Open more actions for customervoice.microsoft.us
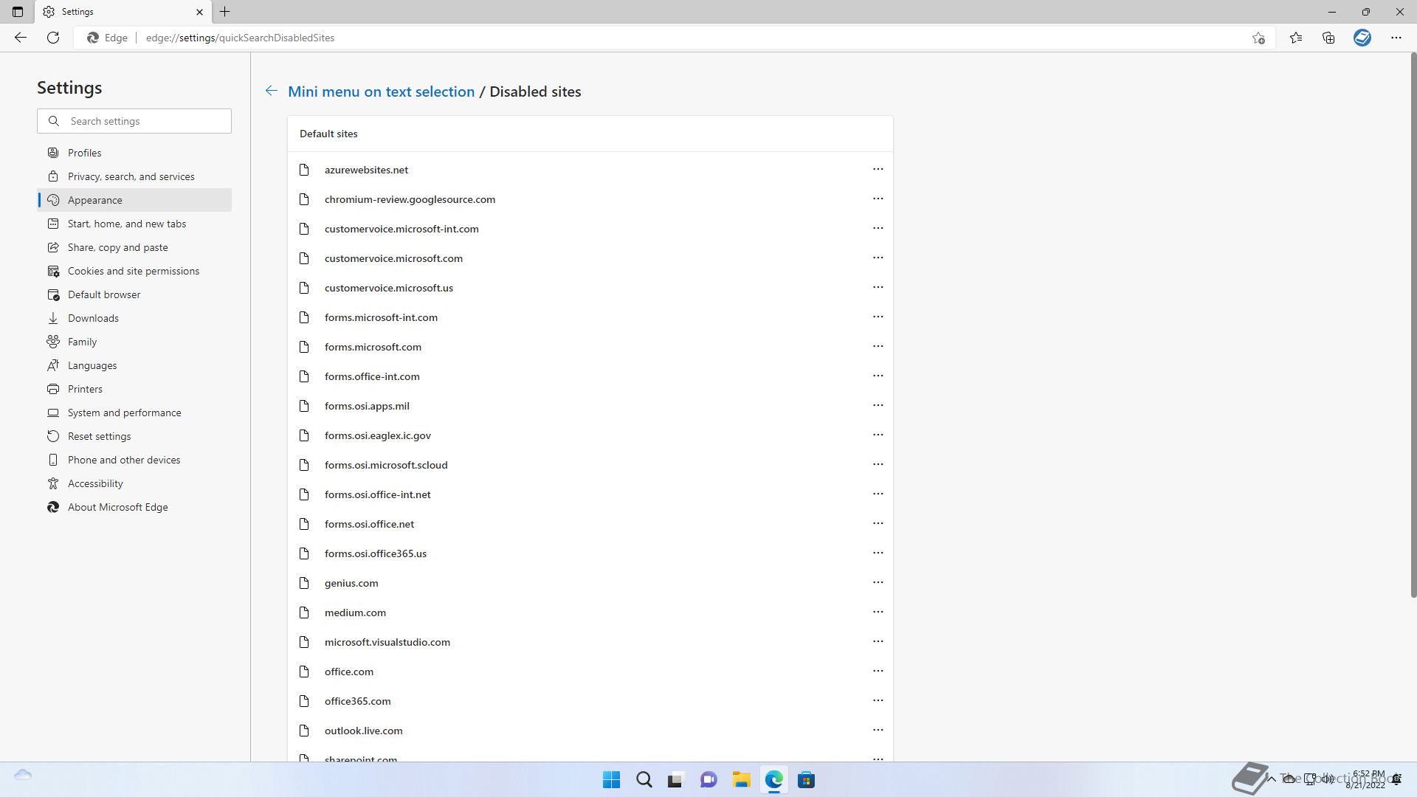The height and width of the screenshot is (797, 1417). point(878,287)
